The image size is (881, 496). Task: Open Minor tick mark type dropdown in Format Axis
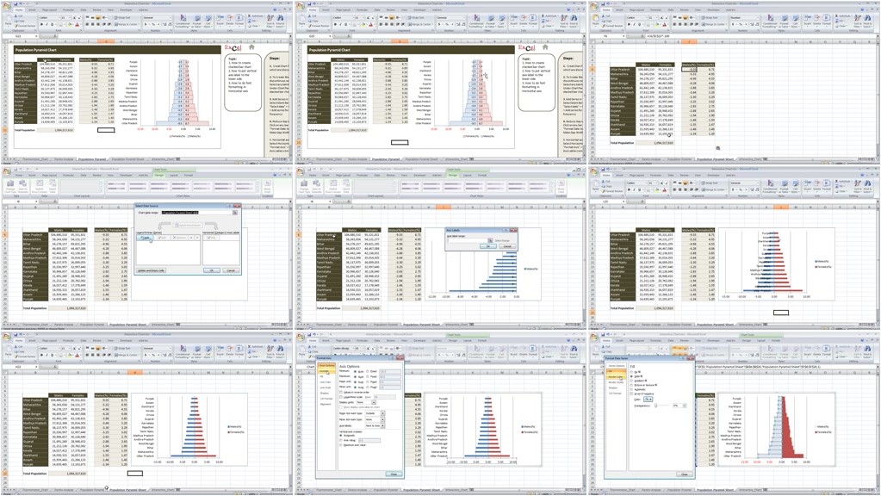pos(382,419)
